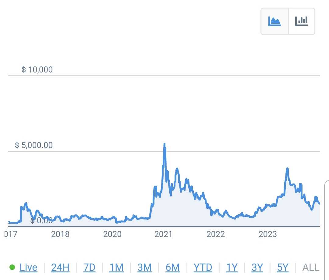Select the 7D time range
Viewport: 329px width, 280px height.
(x=89, y=268)
